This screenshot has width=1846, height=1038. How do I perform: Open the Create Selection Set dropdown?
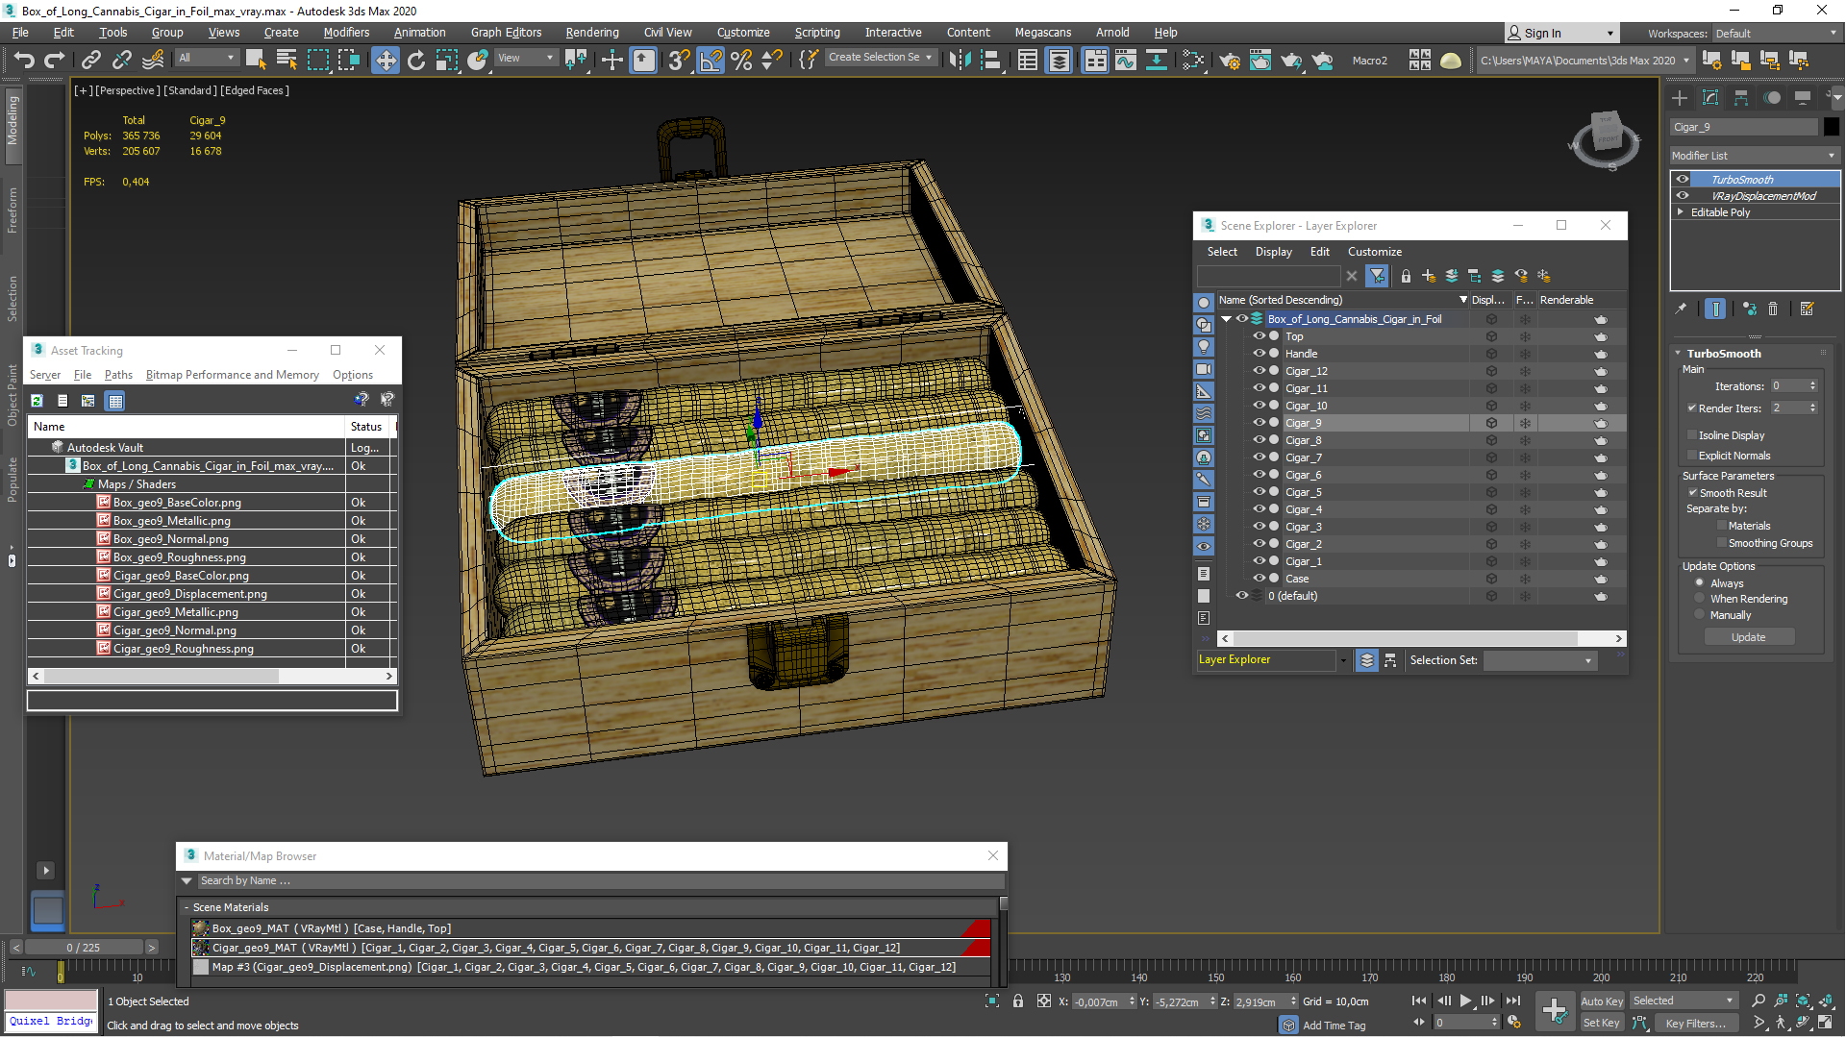click(x=880, y=58)
